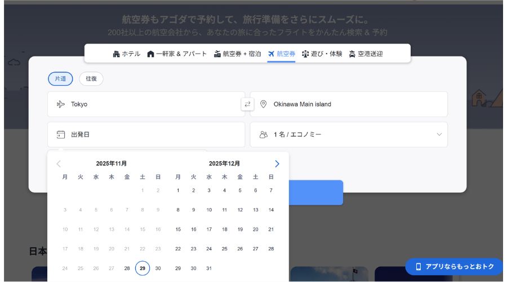
Task: Select December 19 in calendar
Action: (240, 230)
